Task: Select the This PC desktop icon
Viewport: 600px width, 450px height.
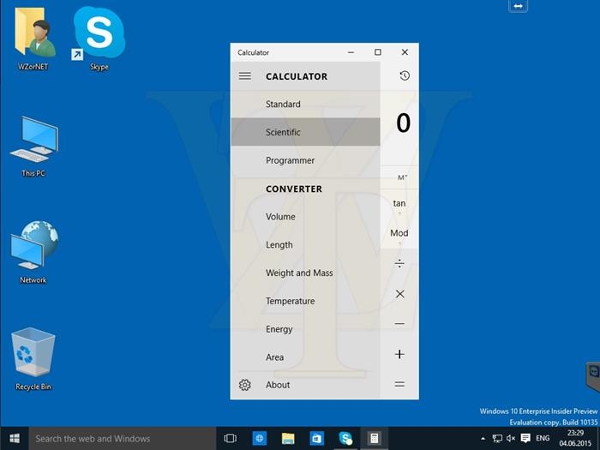Action: click(33, 147)
